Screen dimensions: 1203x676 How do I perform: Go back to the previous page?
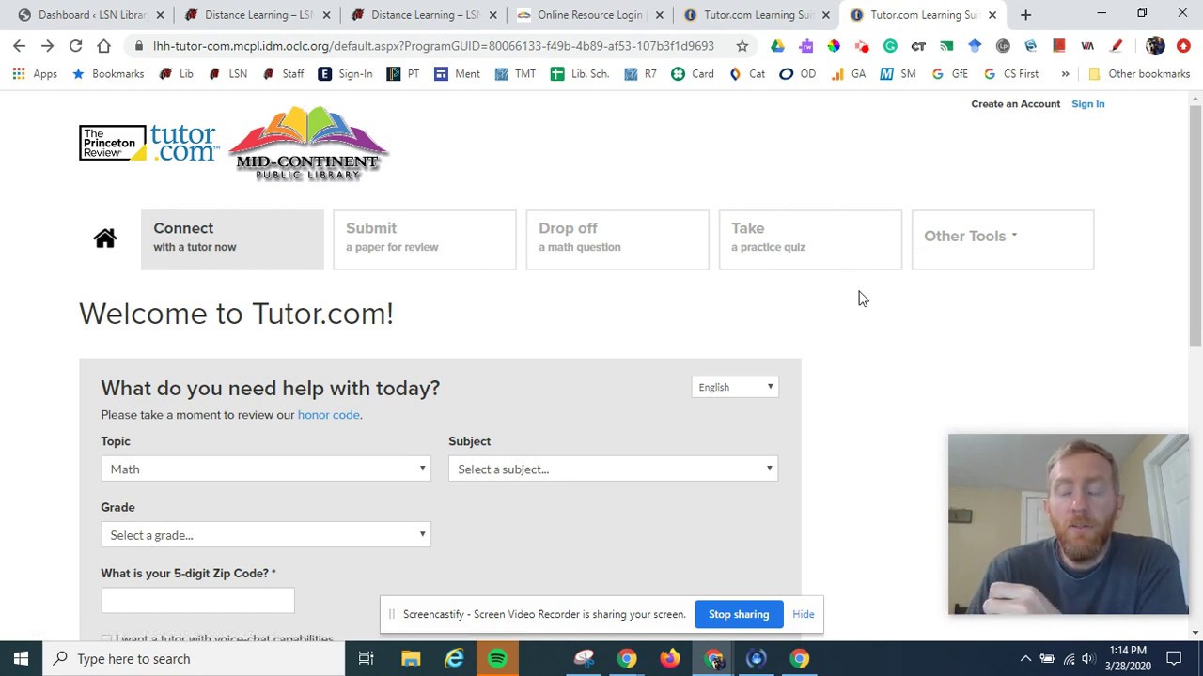coord(20,45)
